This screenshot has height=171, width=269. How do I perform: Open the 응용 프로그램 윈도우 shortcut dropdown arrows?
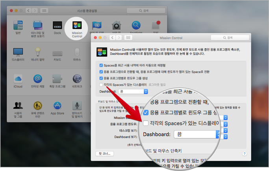226,124
